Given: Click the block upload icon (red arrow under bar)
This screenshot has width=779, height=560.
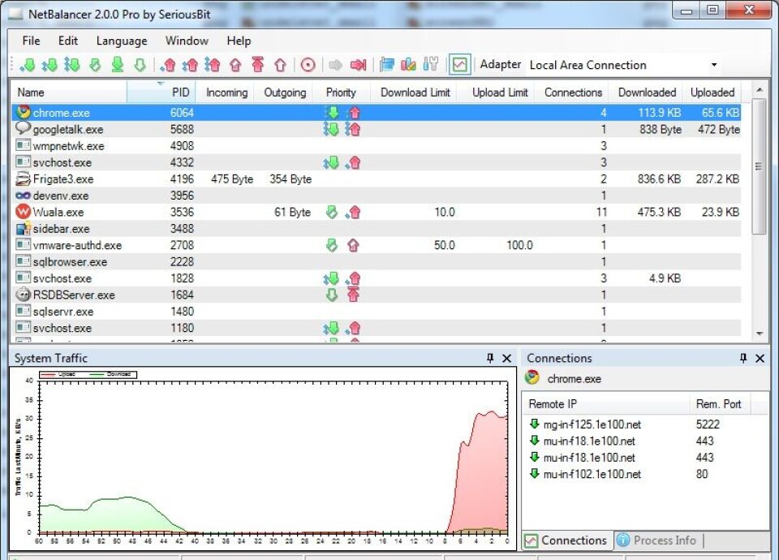Looking at the screenshot, I should [x=258, y=65].
